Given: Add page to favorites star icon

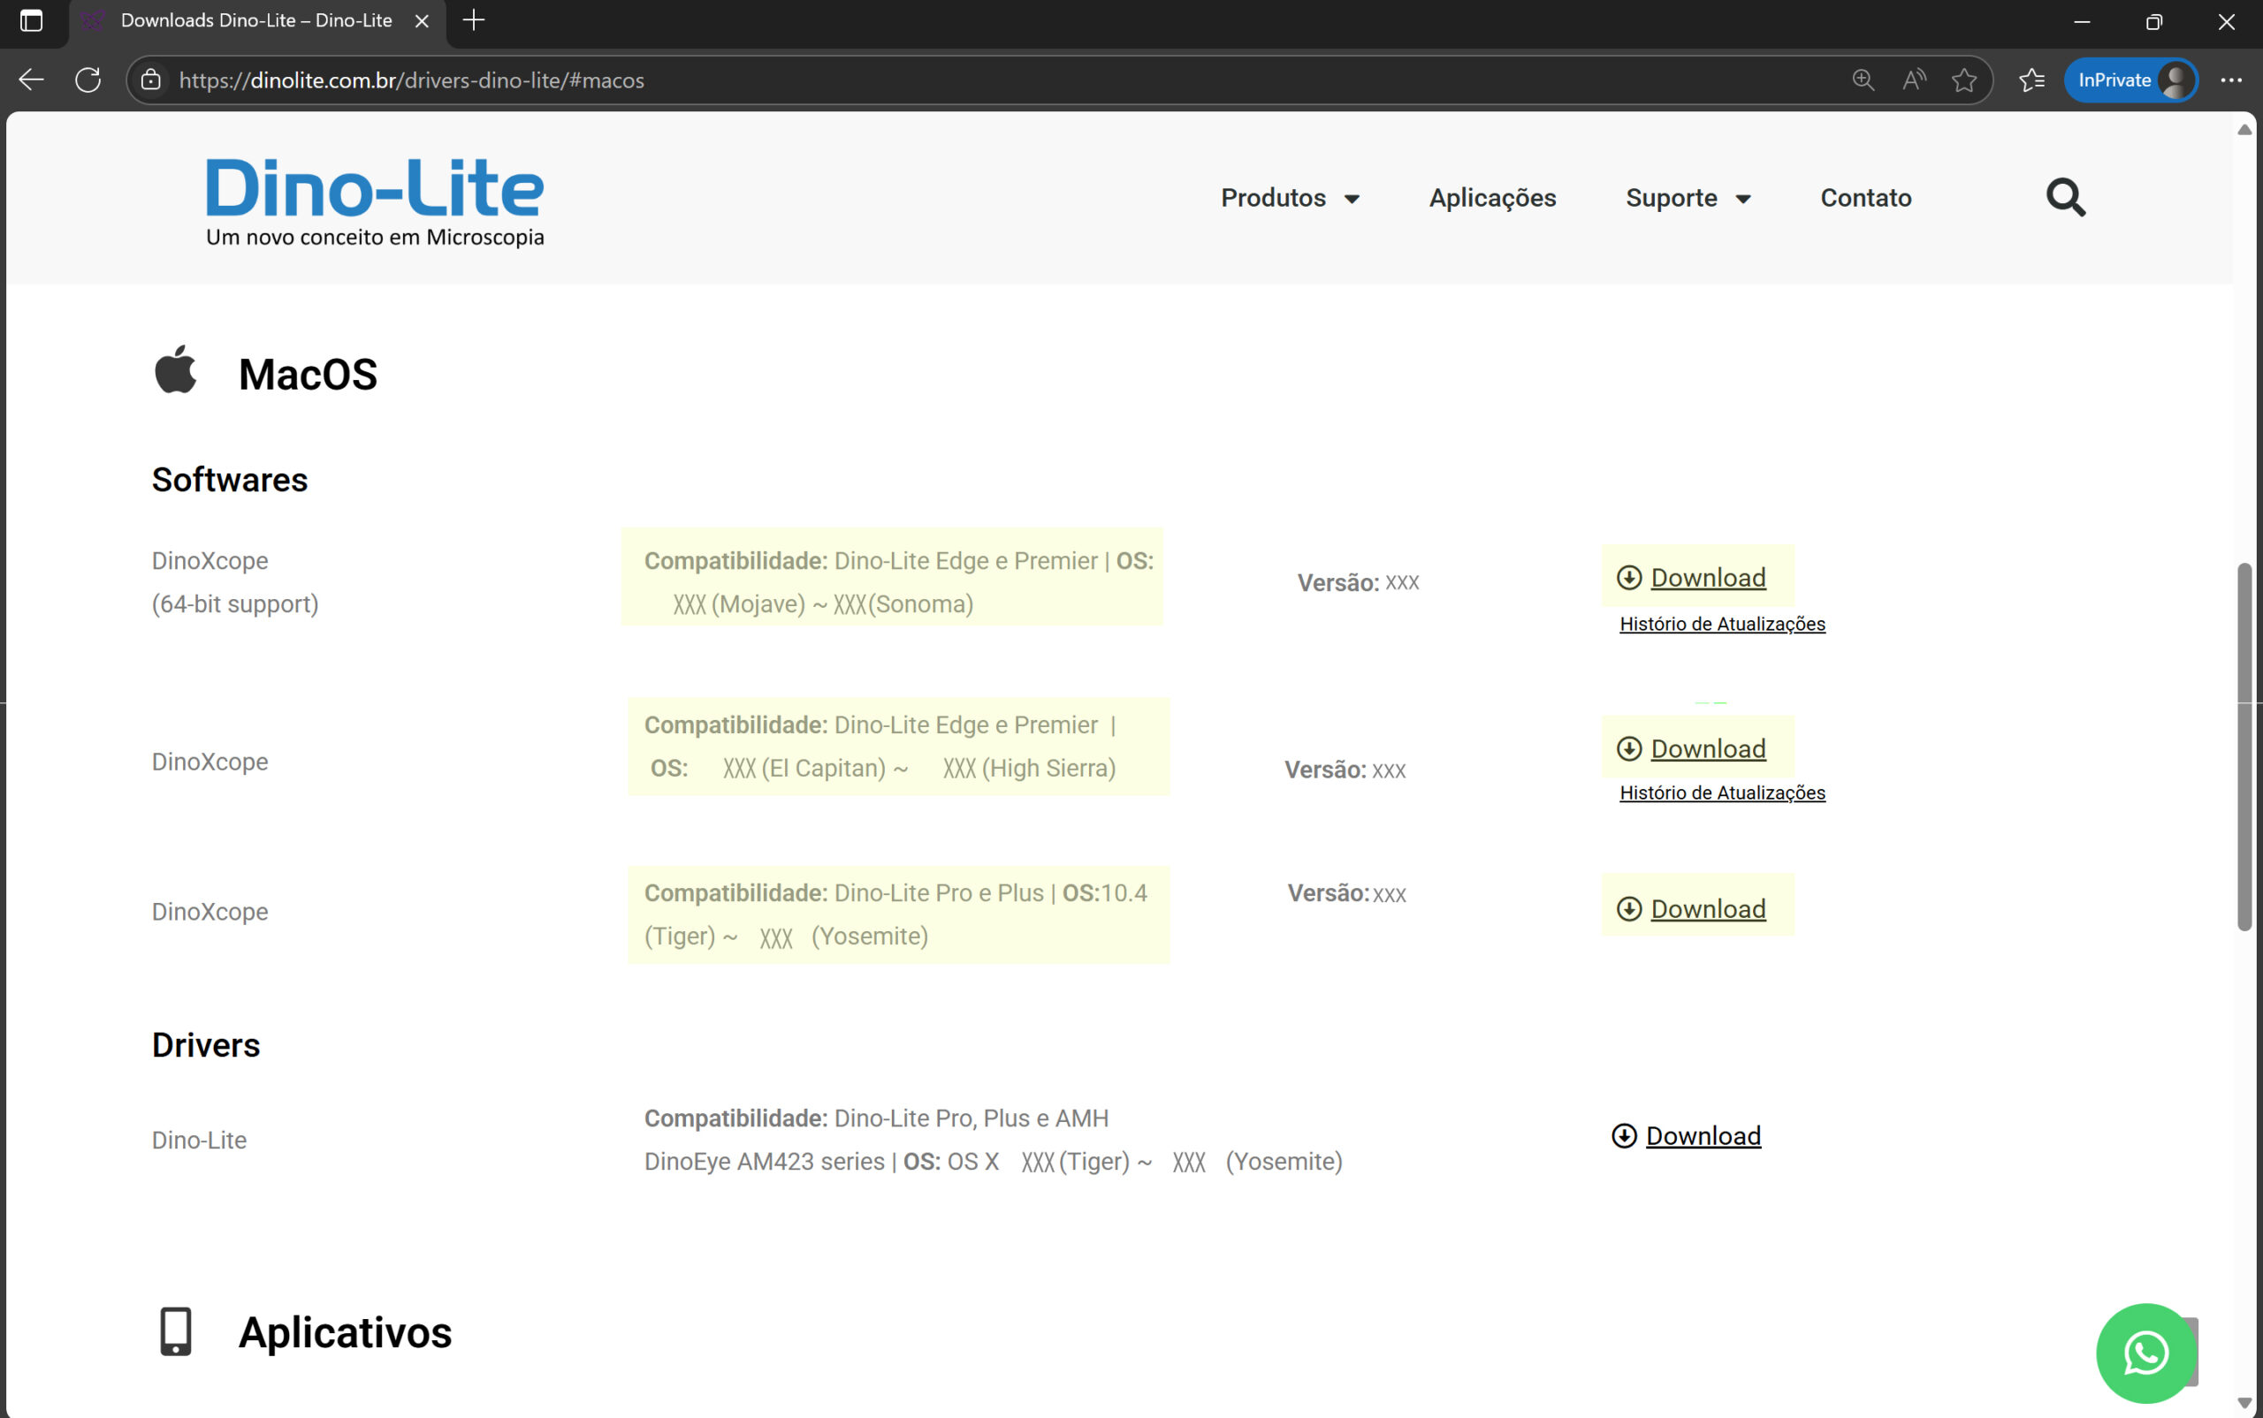Looking at the screenshot, I should (x=1963, y=80).
